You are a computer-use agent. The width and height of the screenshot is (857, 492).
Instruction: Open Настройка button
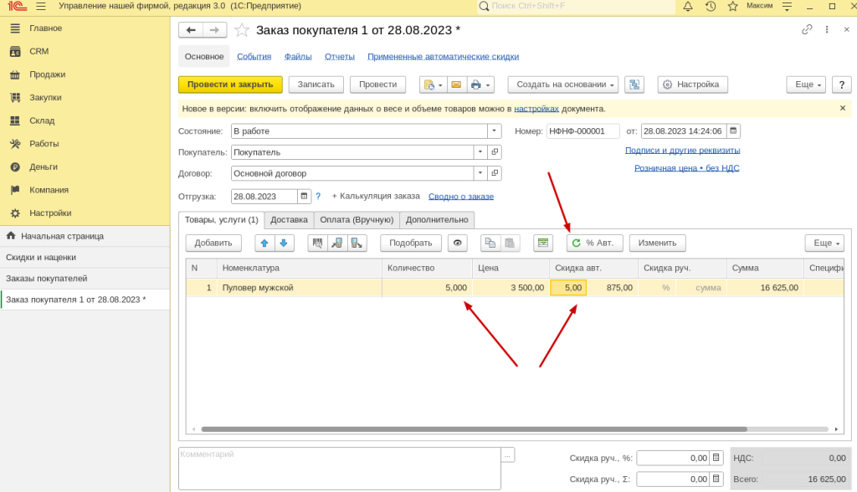692,85
